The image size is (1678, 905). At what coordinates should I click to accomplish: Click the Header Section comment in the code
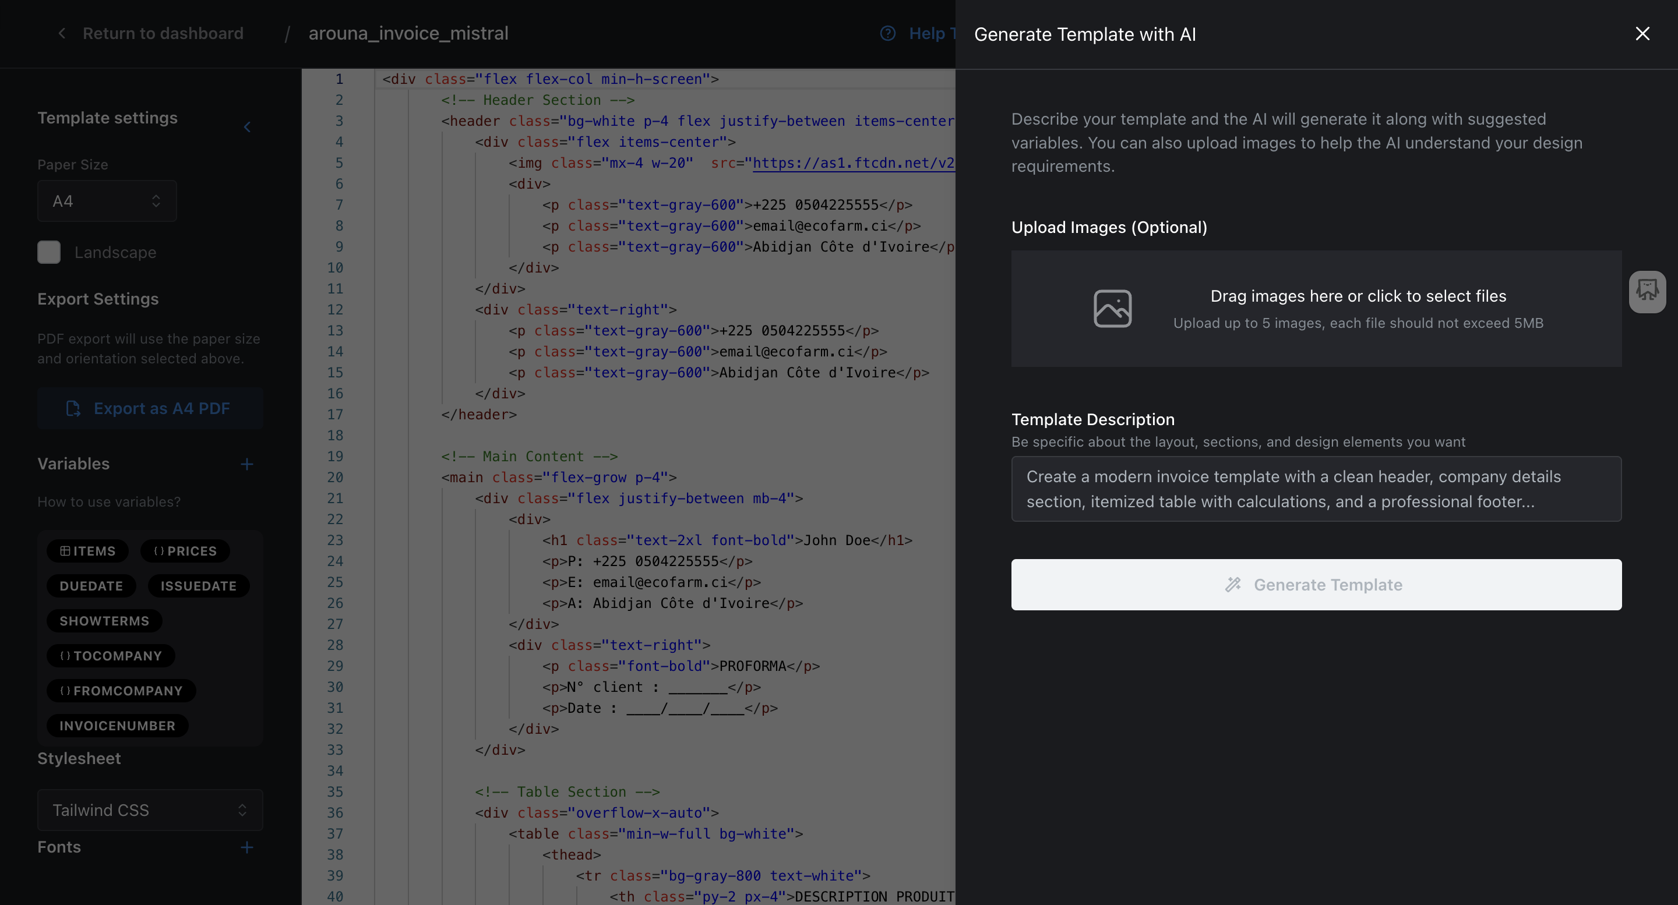pos(538,100)
